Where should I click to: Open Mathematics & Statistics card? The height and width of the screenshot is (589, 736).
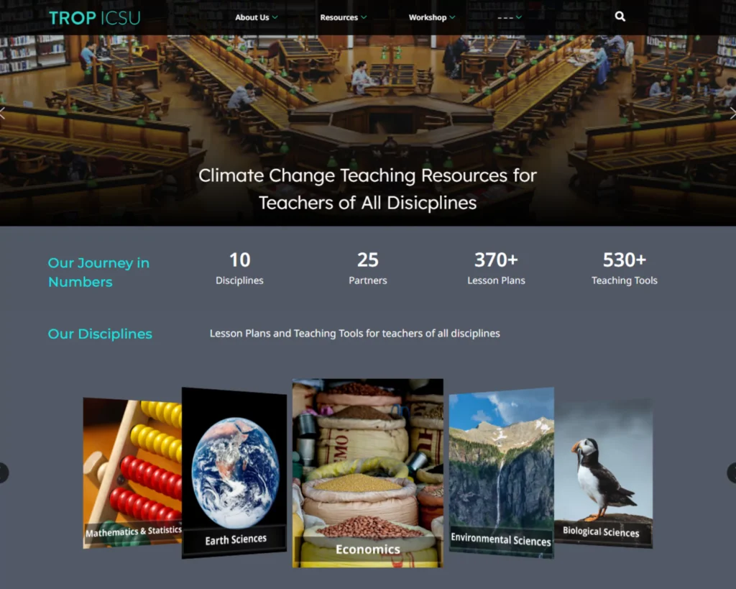click(x=132, y=473)
